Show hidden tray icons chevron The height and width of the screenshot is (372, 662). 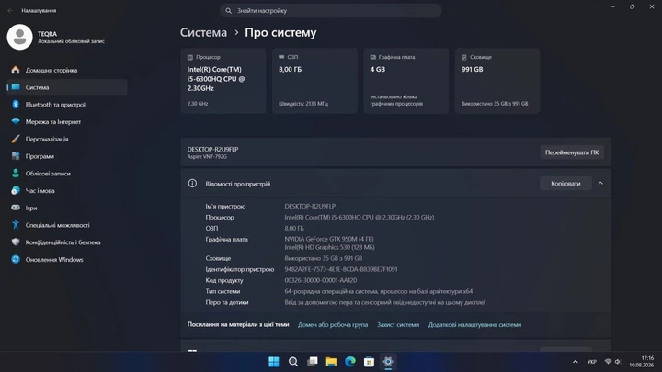pyautogui.click(x=575, y=362)
